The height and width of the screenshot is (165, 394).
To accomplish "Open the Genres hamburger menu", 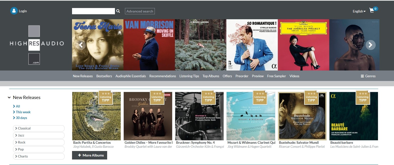I will pos(368,76).
